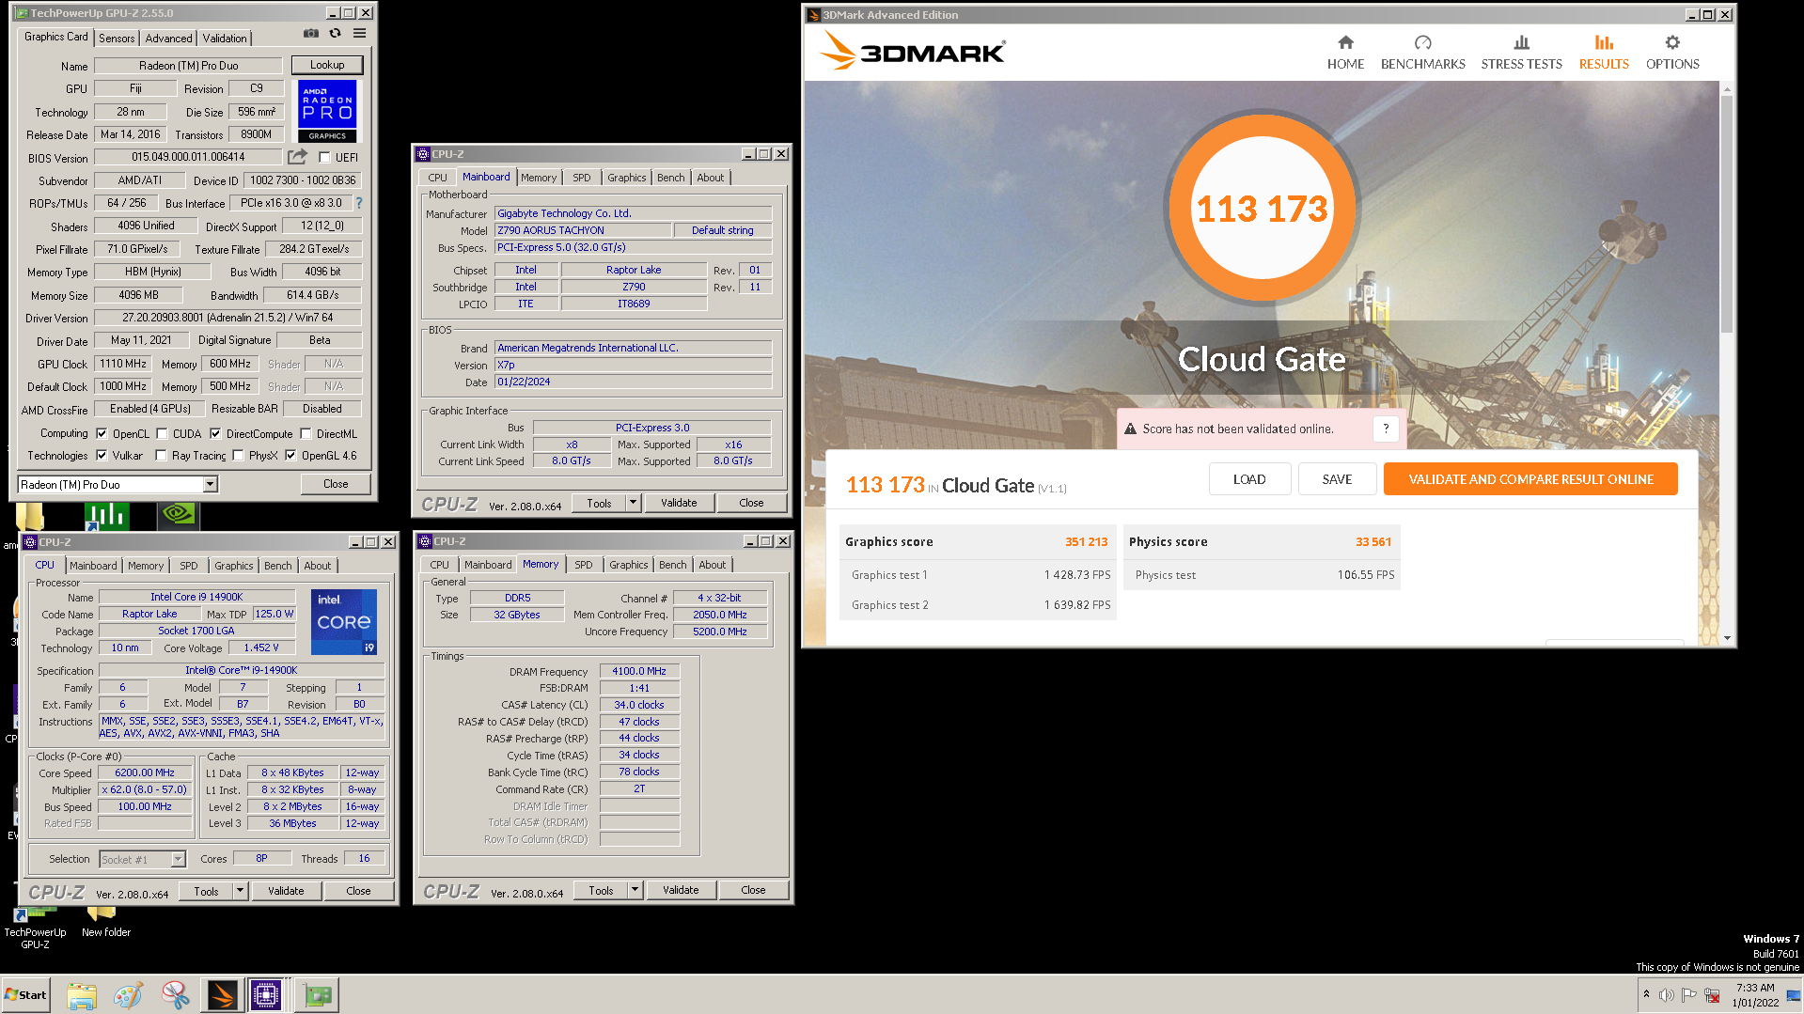1804x1014 pixels.
Task: Click the GPU-Z refresh icon
Action: [335, 34]
